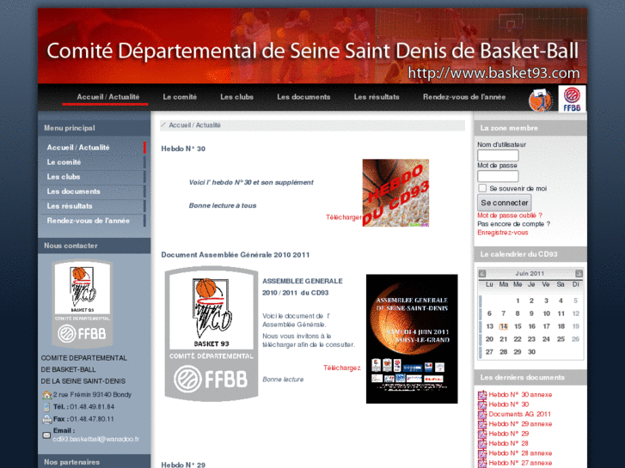Open 'Hebdo N° 30' link in derniers documents
Screen dimensions: 625x468
click(x=509, y=404)
